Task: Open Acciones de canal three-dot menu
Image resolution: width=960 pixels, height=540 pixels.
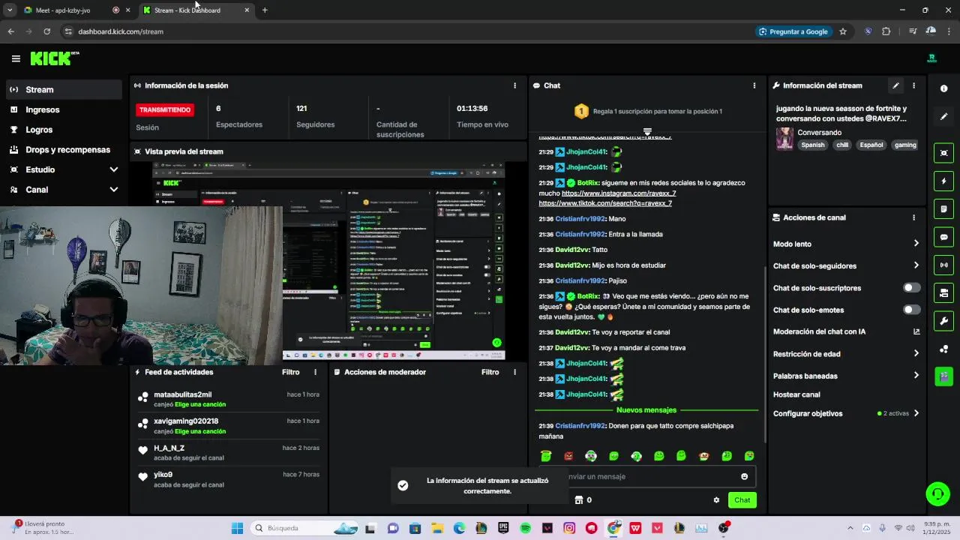Action: coord(913,217)
